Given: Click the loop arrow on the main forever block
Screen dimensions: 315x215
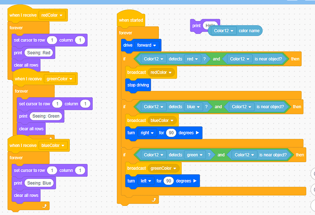Looking at the screenshot, I should 154,200.
